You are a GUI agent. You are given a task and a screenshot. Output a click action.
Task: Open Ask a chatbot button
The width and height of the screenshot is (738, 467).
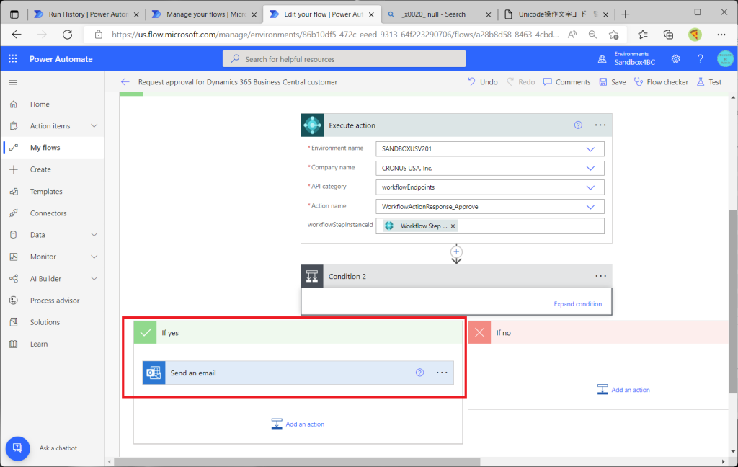point(17,448)
